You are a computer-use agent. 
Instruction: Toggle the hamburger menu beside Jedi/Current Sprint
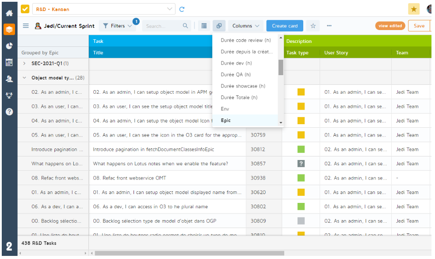(x=26, y=26)
